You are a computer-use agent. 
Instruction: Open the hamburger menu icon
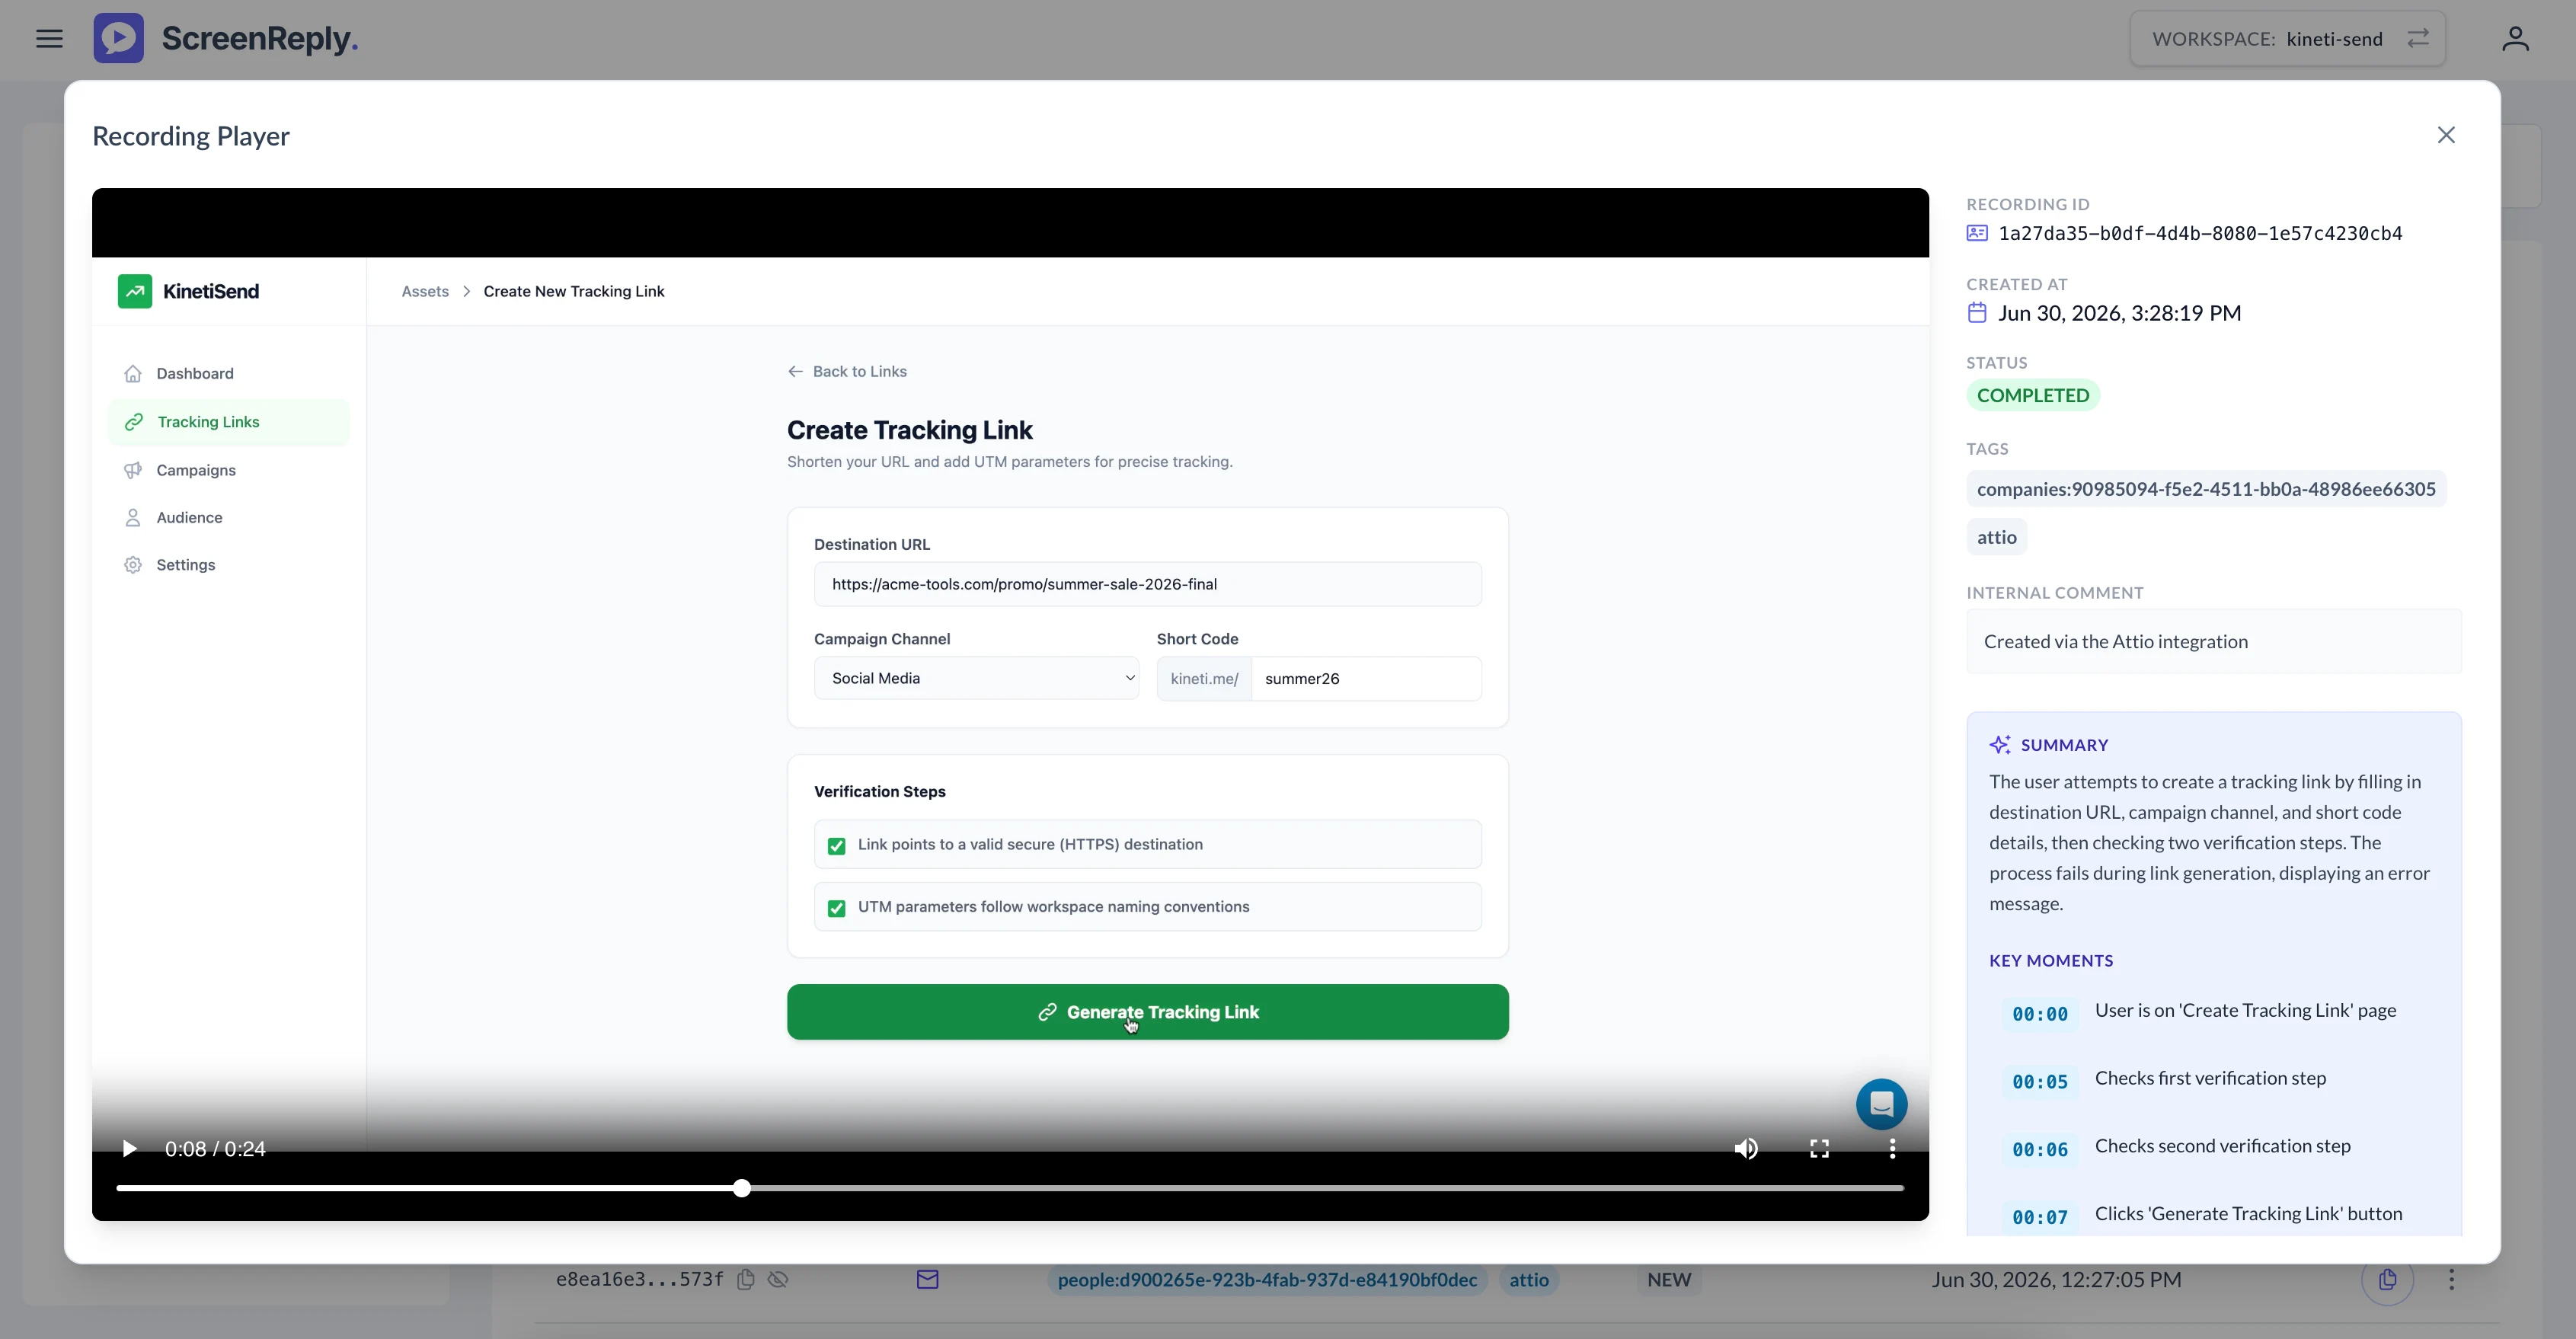pos(49,39)
